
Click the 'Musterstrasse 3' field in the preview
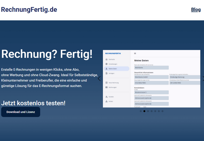(151, 92)
